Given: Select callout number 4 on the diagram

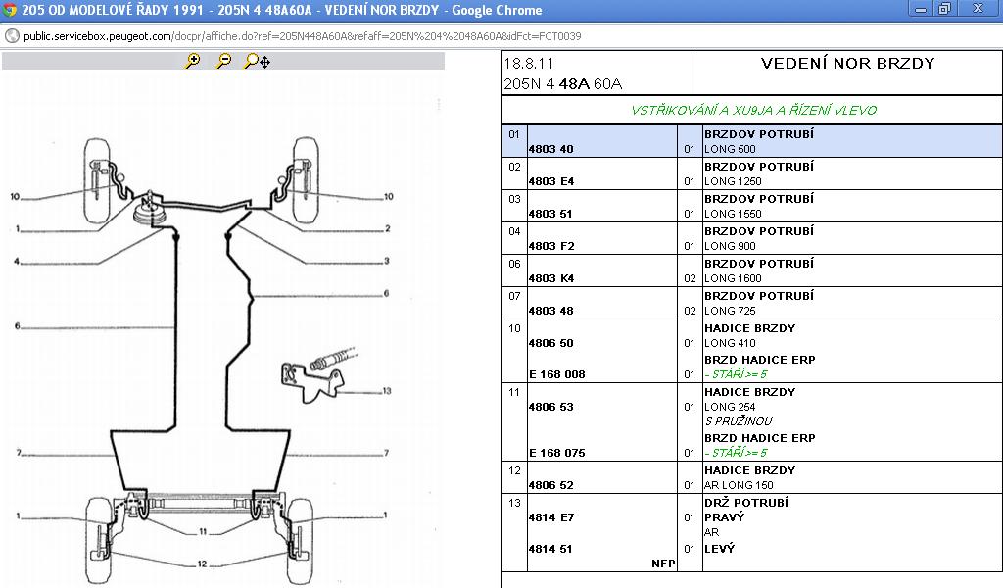Looking at the screenshot, I should pos(17,261).
